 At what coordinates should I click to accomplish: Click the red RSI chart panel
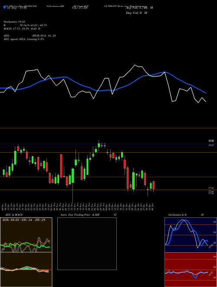[191, 270]
